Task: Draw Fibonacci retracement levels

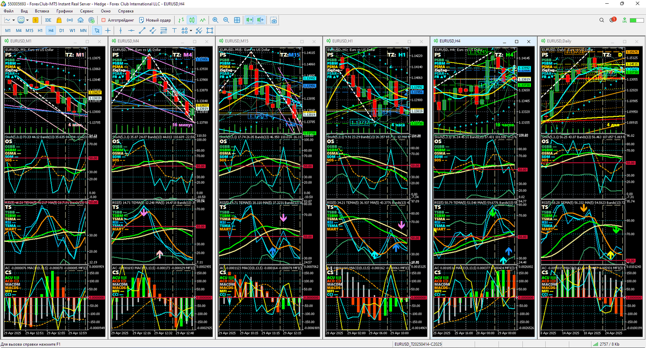Action: click(163, 31)
